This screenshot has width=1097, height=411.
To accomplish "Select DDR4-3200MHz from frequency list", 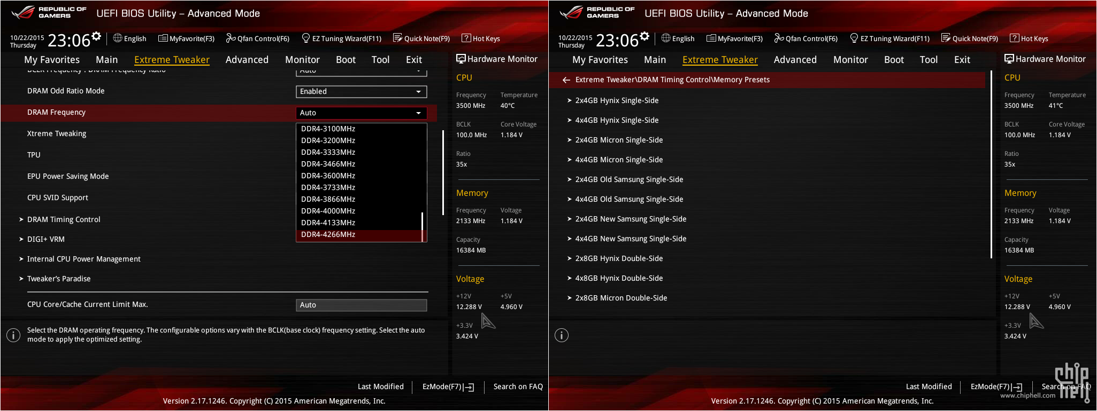I will tap(328, 140).
